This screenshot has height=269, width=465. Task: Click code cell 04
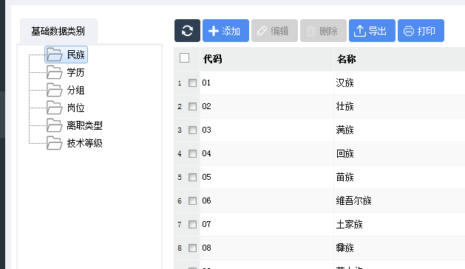coord(267,154)
